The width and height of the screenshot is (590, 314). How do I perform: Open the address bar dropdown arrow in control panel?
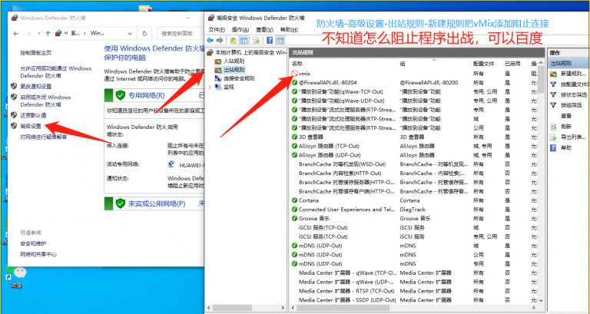click(x=130, y=34)
